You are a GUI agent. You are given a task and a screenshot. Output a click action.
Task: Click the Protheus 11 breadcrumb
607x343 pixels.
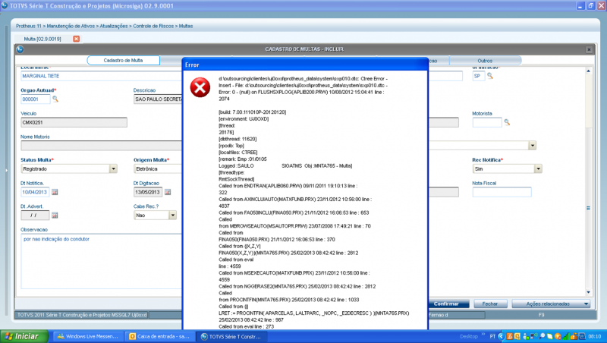click(29, 26)
